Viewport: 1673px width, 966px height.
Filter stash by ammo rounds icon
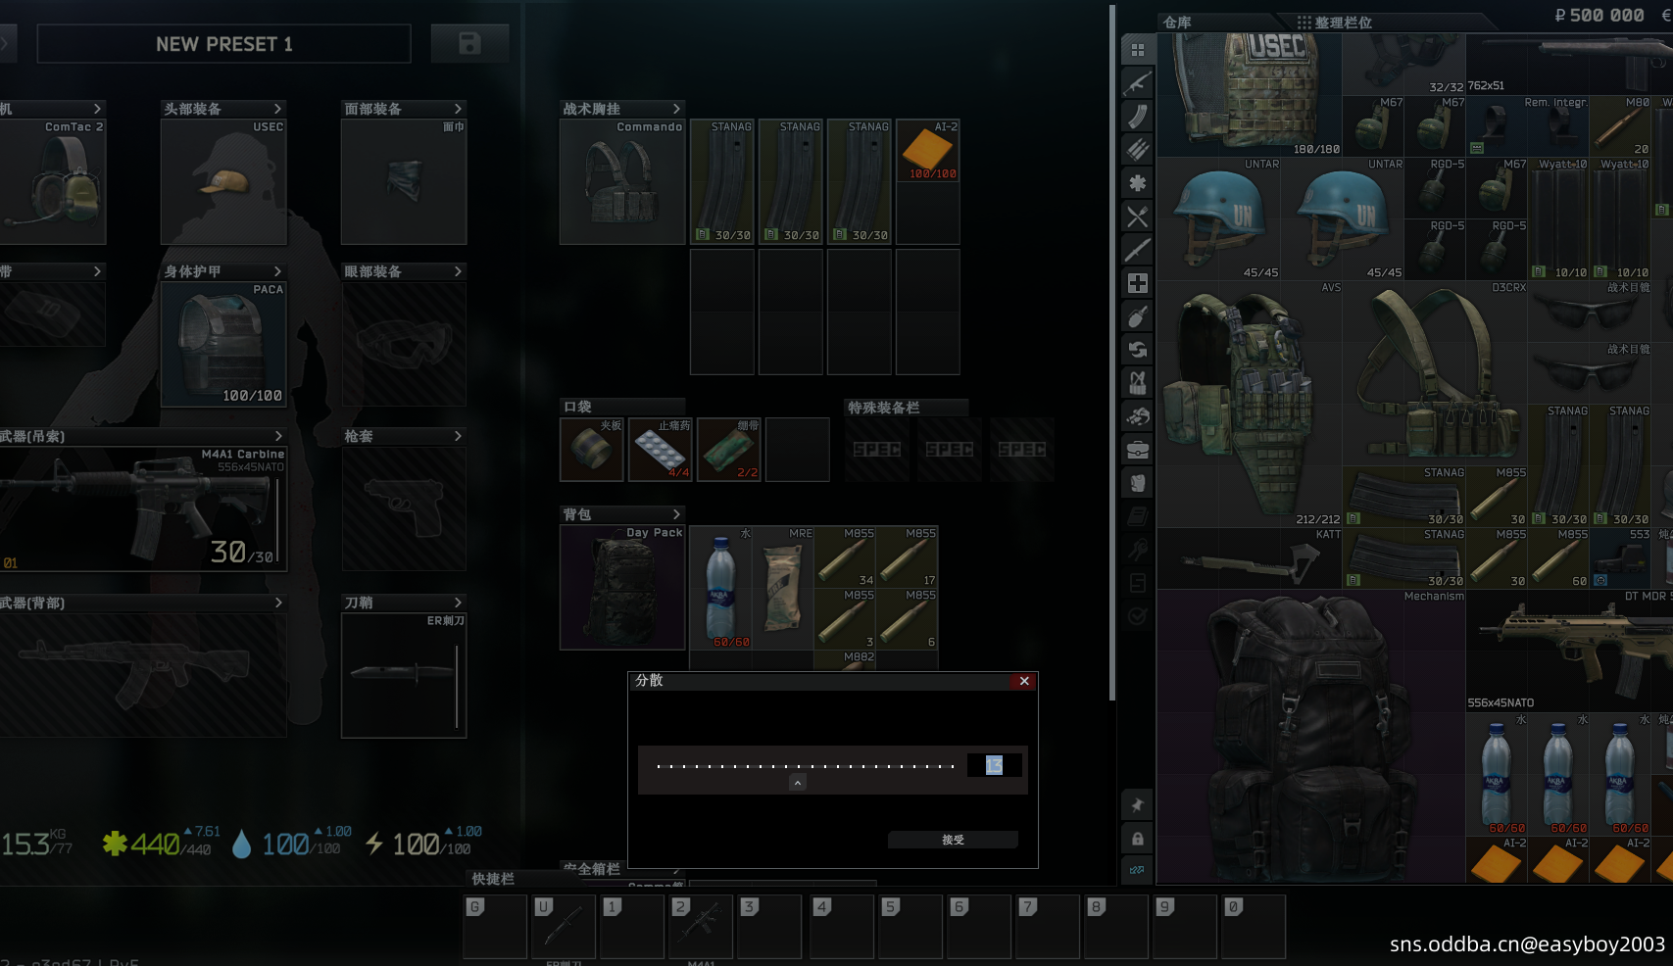point(1137,150)
